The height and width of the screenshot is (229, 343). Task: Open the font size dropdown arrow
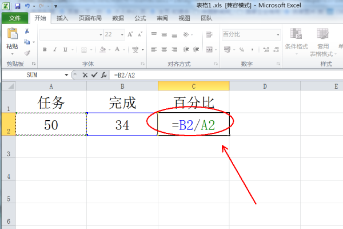pos(122,35)
